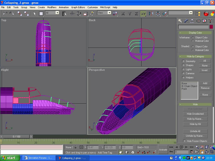
Task: Open the Hierarchy tab in command panel
Action: [x=192, y=21]
